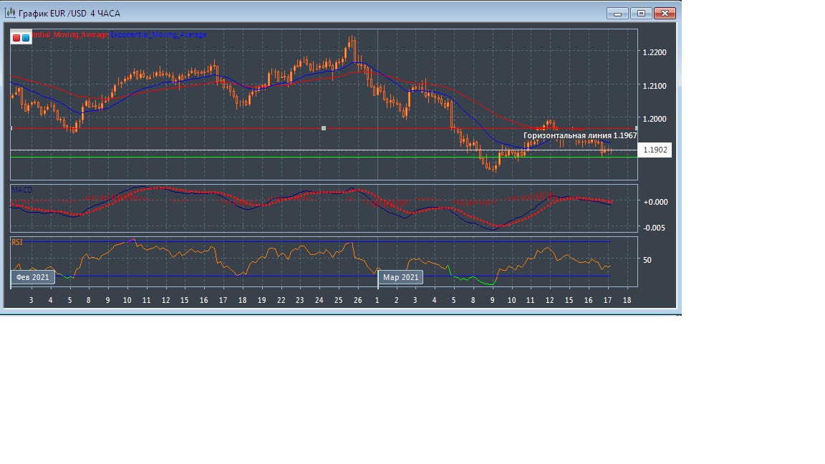Image resolution: width=825 pixels, height=464 pixels.
Task: Click the 'Горизонтальная линия 1.1967' label
Action: (580, 135)
